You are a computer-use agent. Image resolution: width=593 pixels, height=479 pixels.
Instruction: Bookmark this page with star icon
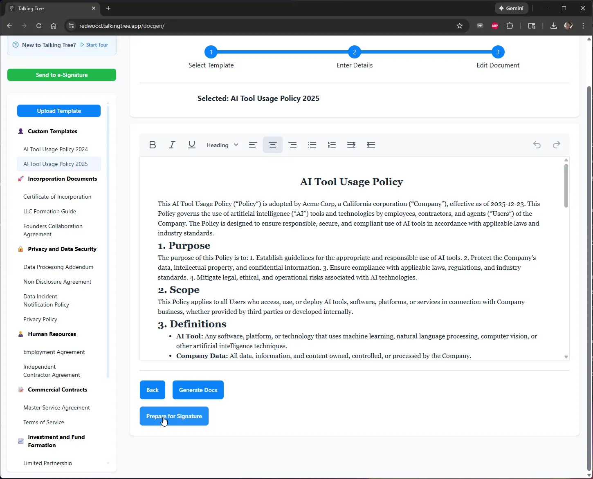tap(460, 26)
